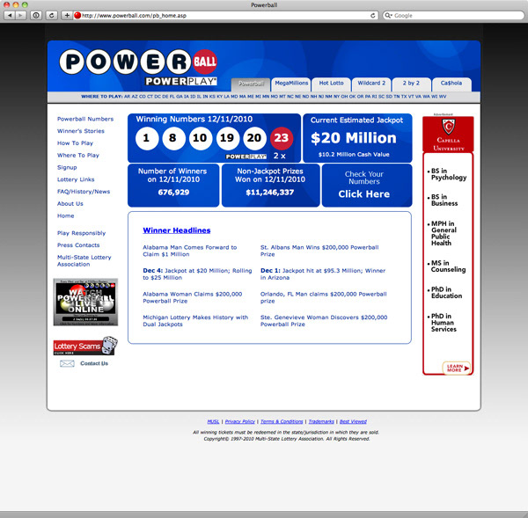Open Best Viewed footer link
The height and width of the screenshot is (518, 528).
coord(353,422)
